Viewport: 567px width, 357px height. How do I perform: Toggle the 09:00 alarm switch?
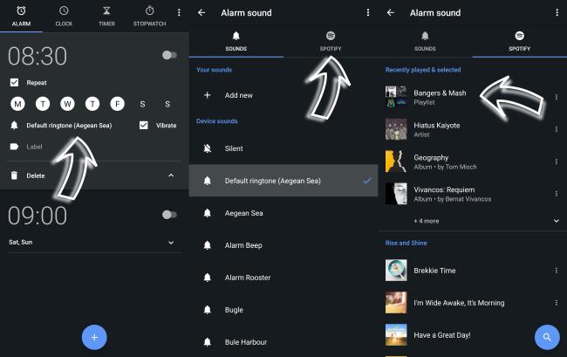pyautogui.click(x=169, y=215)
